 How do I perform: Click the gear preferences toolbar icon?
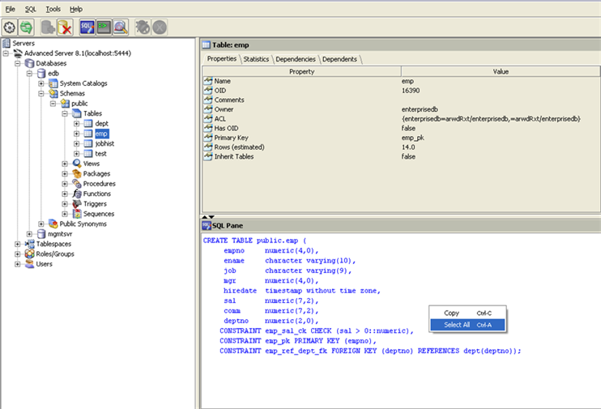click(10, 27)
